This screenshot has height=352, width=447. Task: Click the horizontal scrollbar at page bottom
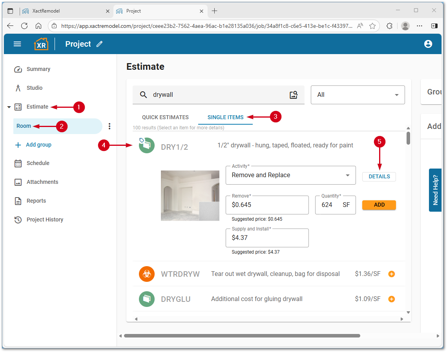242,336
